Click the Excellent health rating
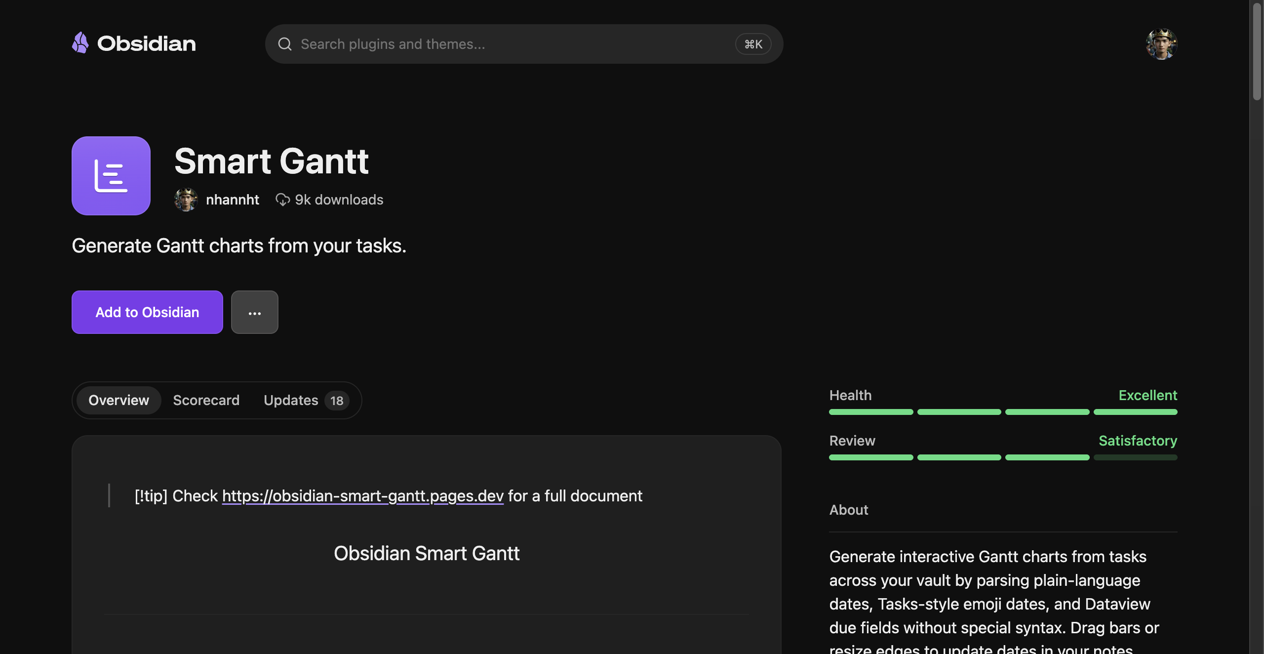 pyautogui.click(x=1147, y=395)
